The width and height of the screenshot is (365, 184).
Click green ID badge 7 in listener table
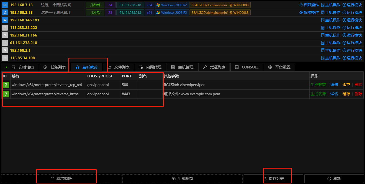[6, 94]
